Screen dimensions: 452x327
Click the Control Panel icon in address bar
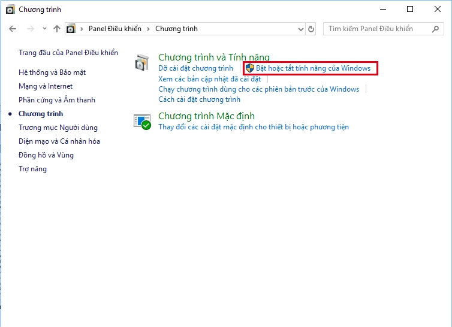[x=71, y=29]
